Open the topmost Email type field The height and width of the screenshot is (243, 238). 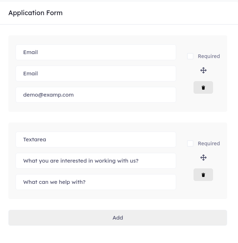pos(96,52)
